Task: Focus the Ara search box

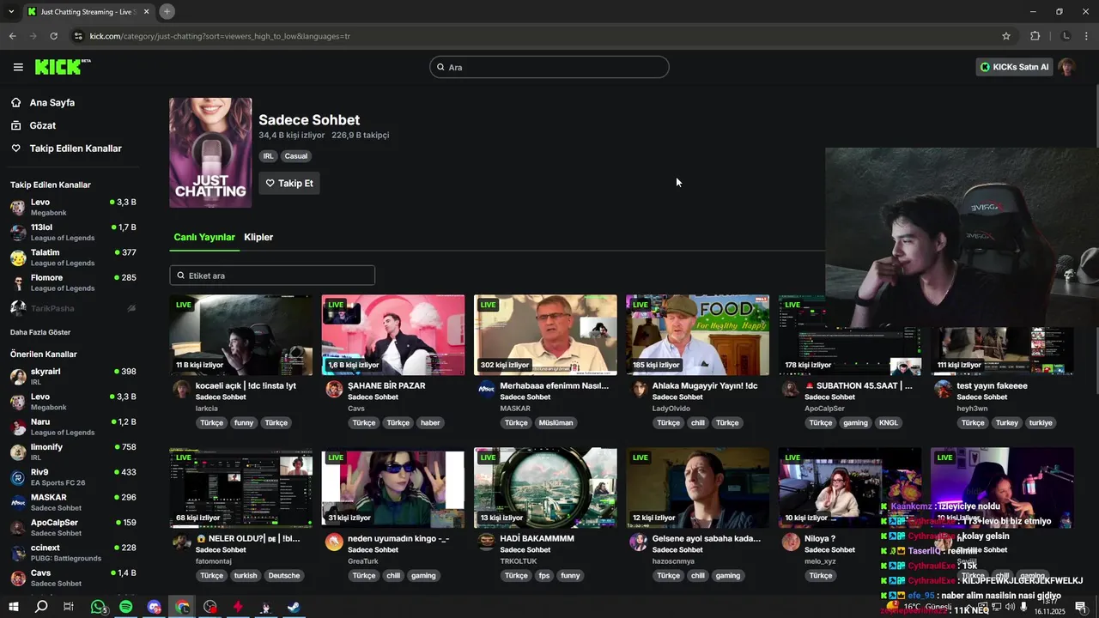Action: coord(549,67)
